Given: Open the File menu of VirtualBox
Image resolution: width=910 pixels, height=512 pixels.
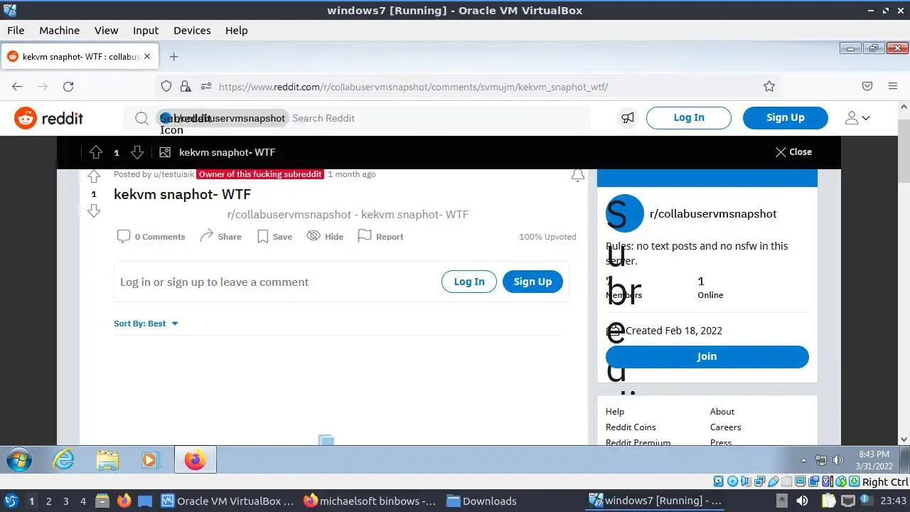Looking at the screenshot, I should coord(16,31).
